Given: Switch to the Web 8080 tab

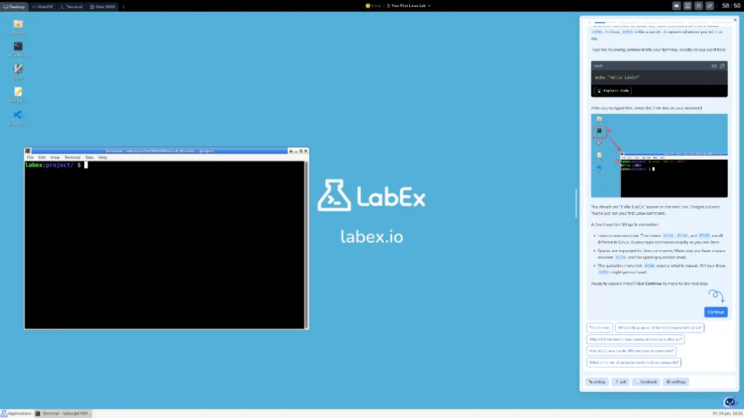Looking at the screenshot, I should pos(102,6).
